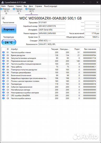The height and width of the screenshot is (143, 101).
Task: Select the Переназначенные сектора attribute text
Action: coord(22,61)
